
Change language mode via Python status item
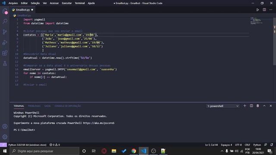coord(257,145)
